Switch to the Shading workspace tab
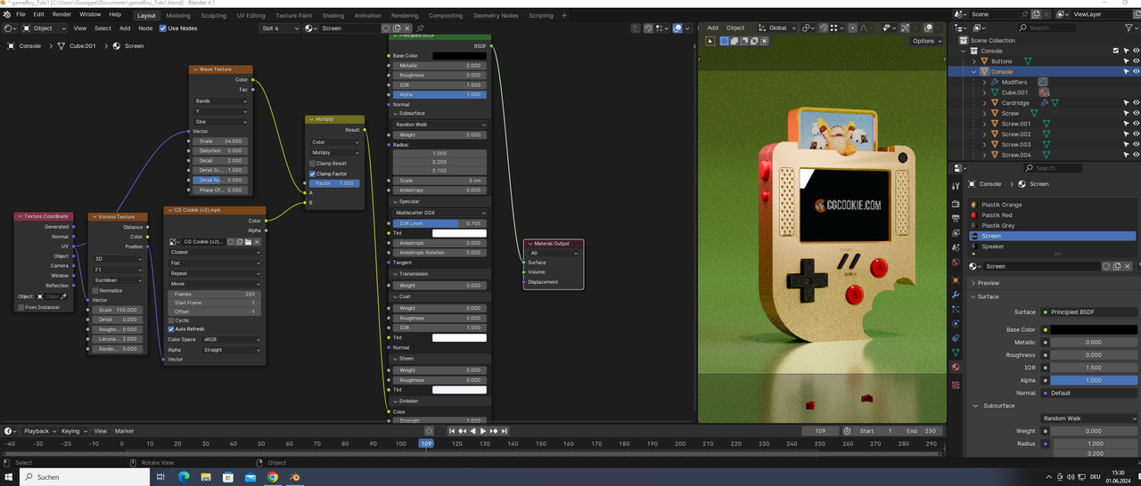 click(332, 15)
